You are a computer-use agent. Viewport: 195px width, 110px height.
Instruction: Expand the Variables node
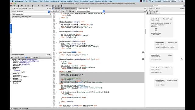[12, 67]
